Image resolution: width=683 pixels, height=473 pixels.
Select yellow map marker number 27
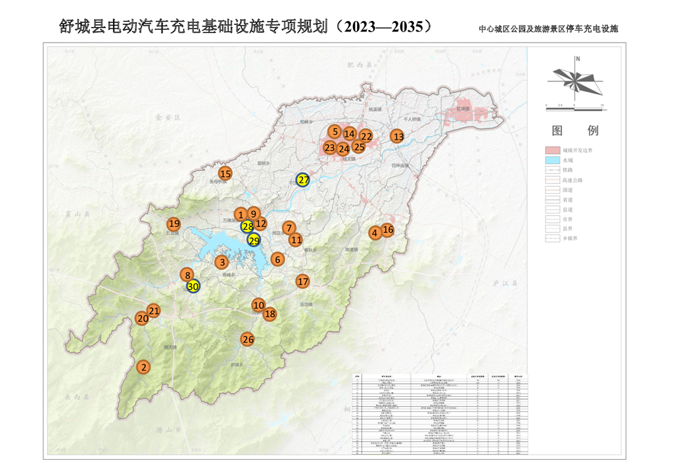[303, 180]
